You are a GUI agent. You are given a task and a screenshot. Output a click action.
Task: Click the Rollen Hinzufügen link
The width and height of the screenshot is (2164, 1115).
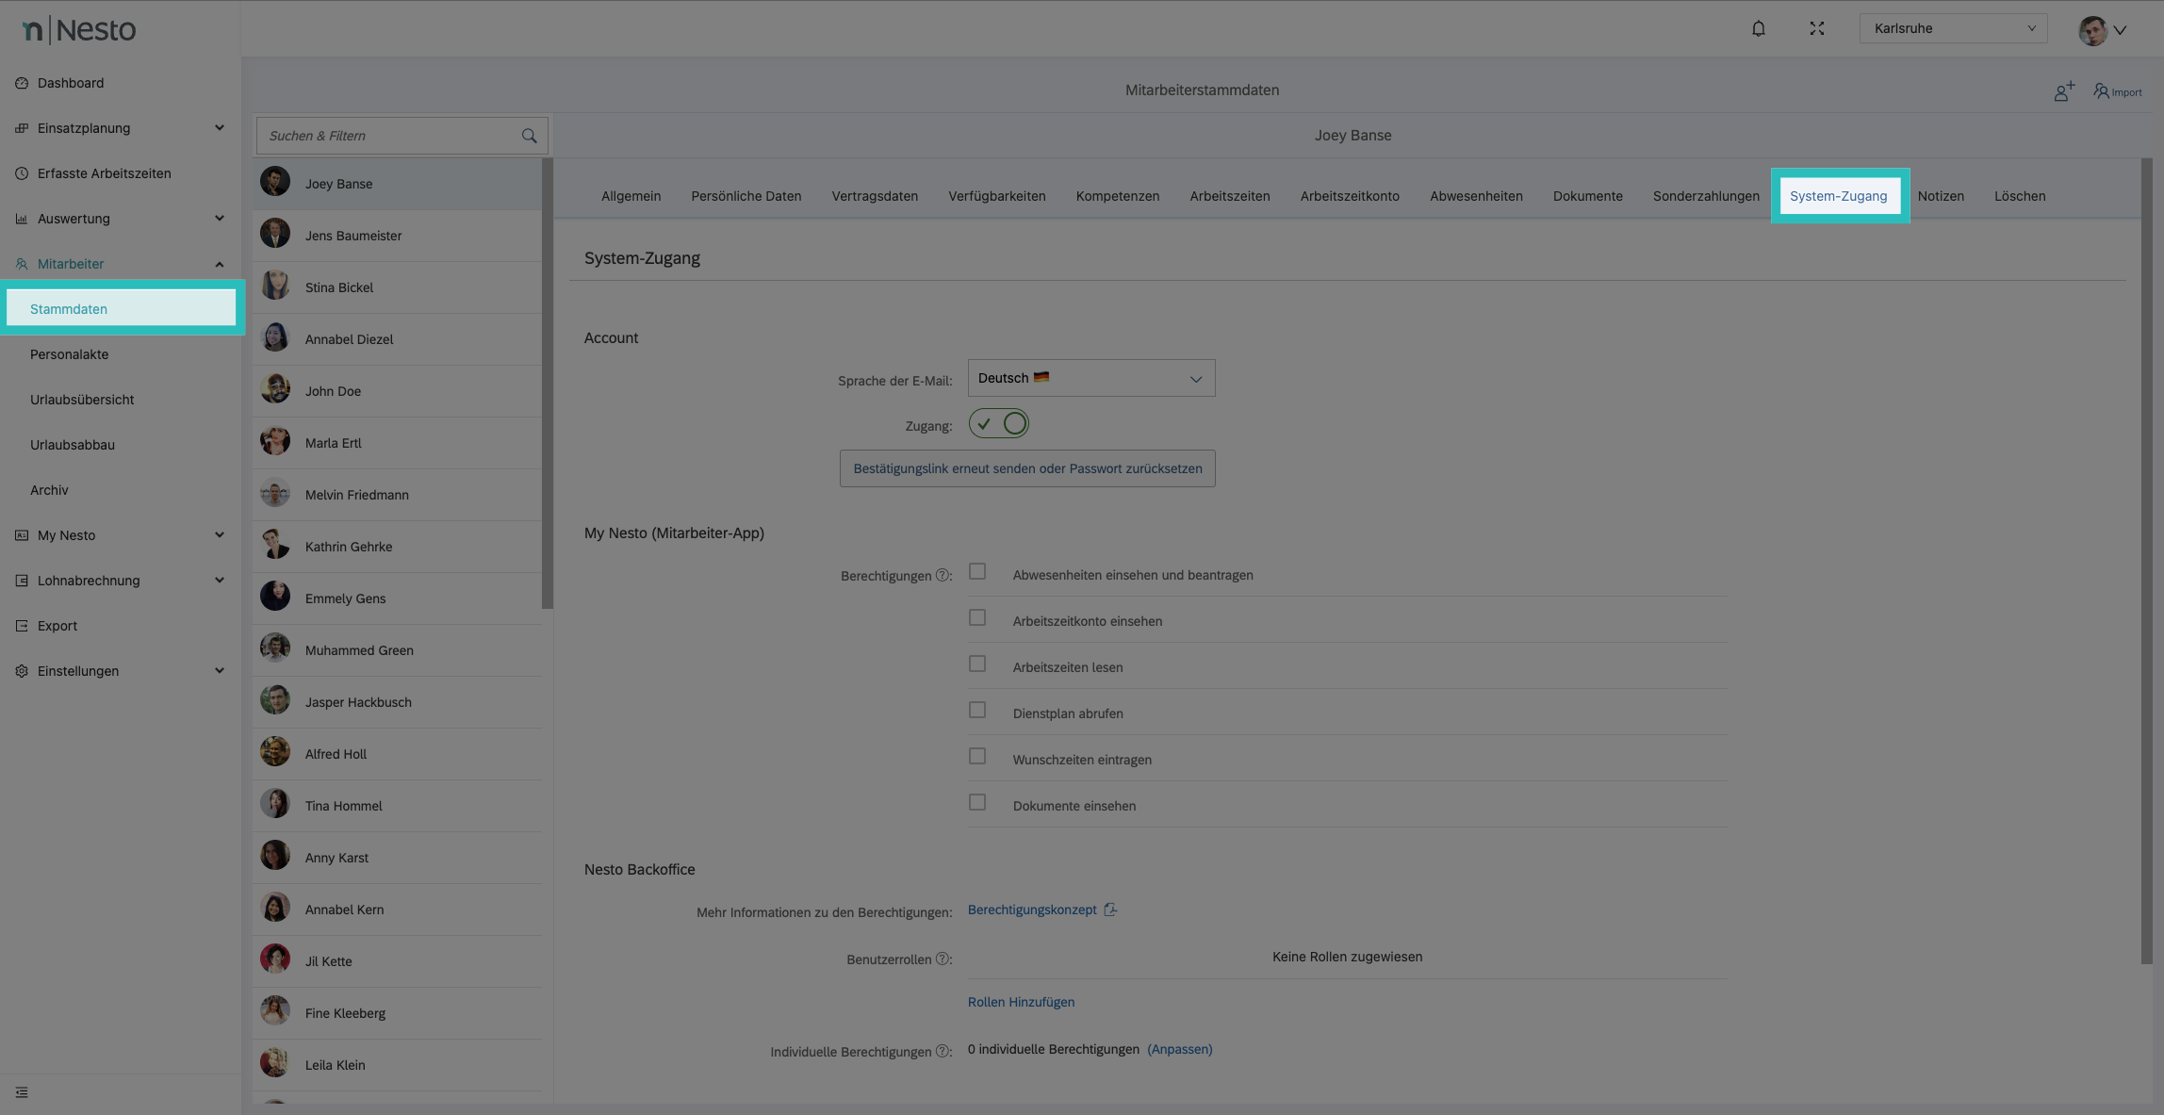(x=1021, y=1002)
